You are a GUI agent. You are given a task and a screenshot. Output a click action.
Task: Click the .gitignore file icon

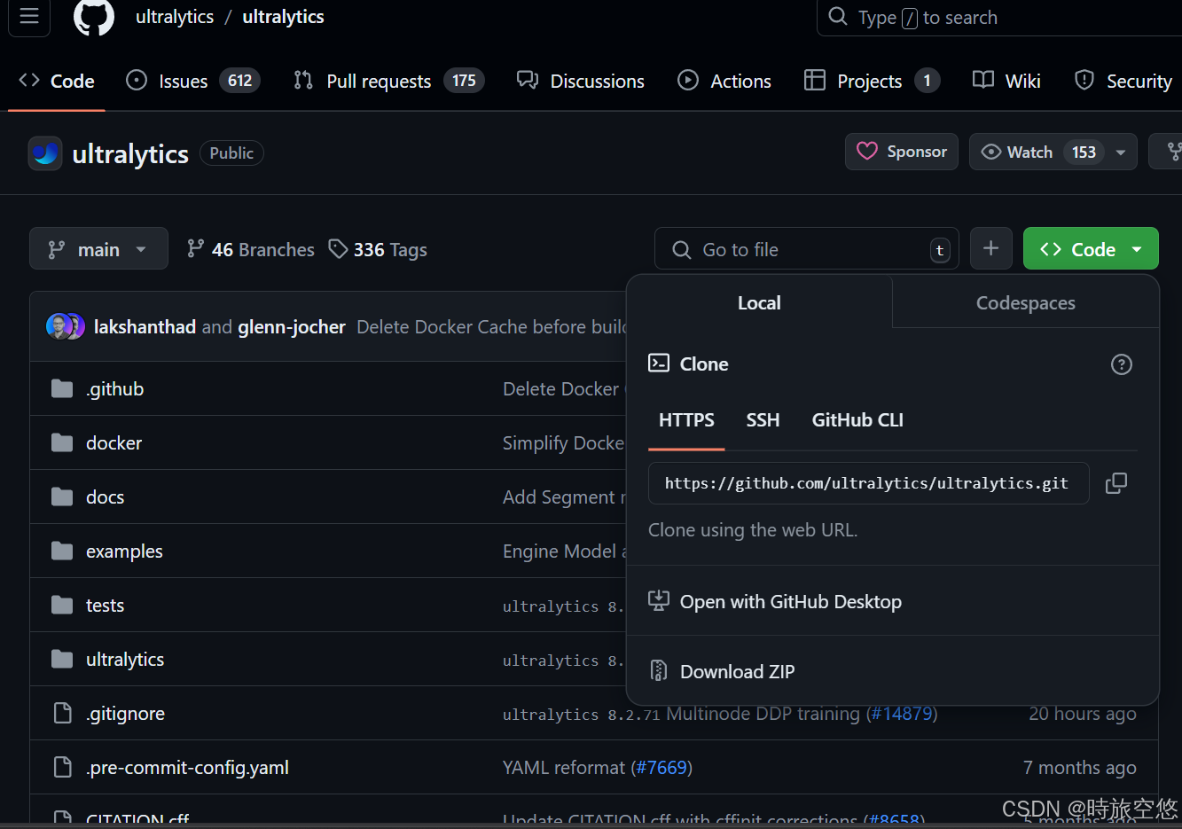click(x=62, y=713)
